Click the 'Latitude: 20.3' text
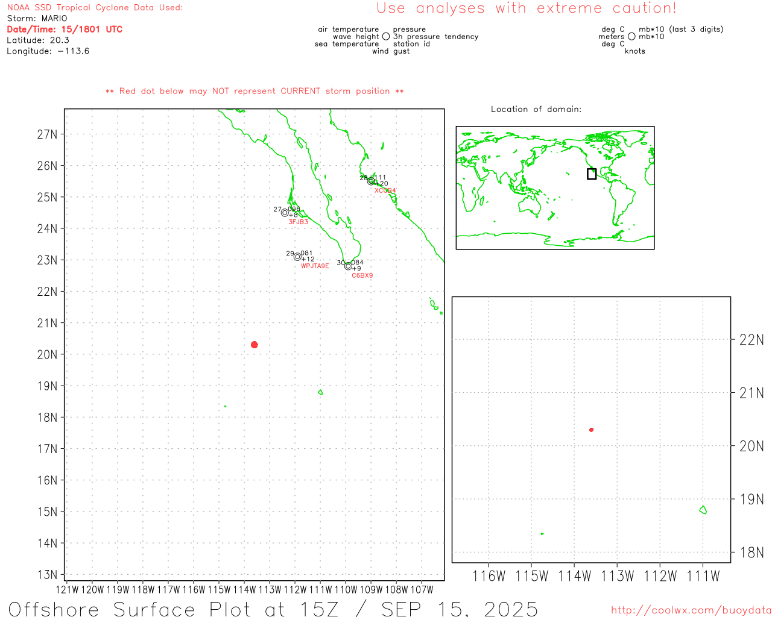772x617 pixels. click(x=38, y=40)
